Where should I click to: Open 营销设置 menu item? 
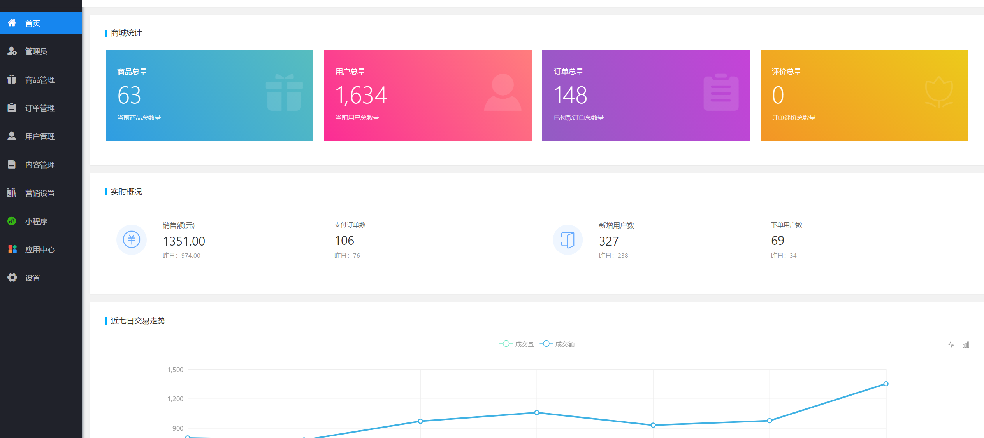40,193
